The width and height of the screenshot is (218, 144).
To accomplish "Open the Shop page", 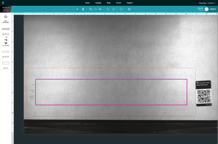I will point(109,3).
